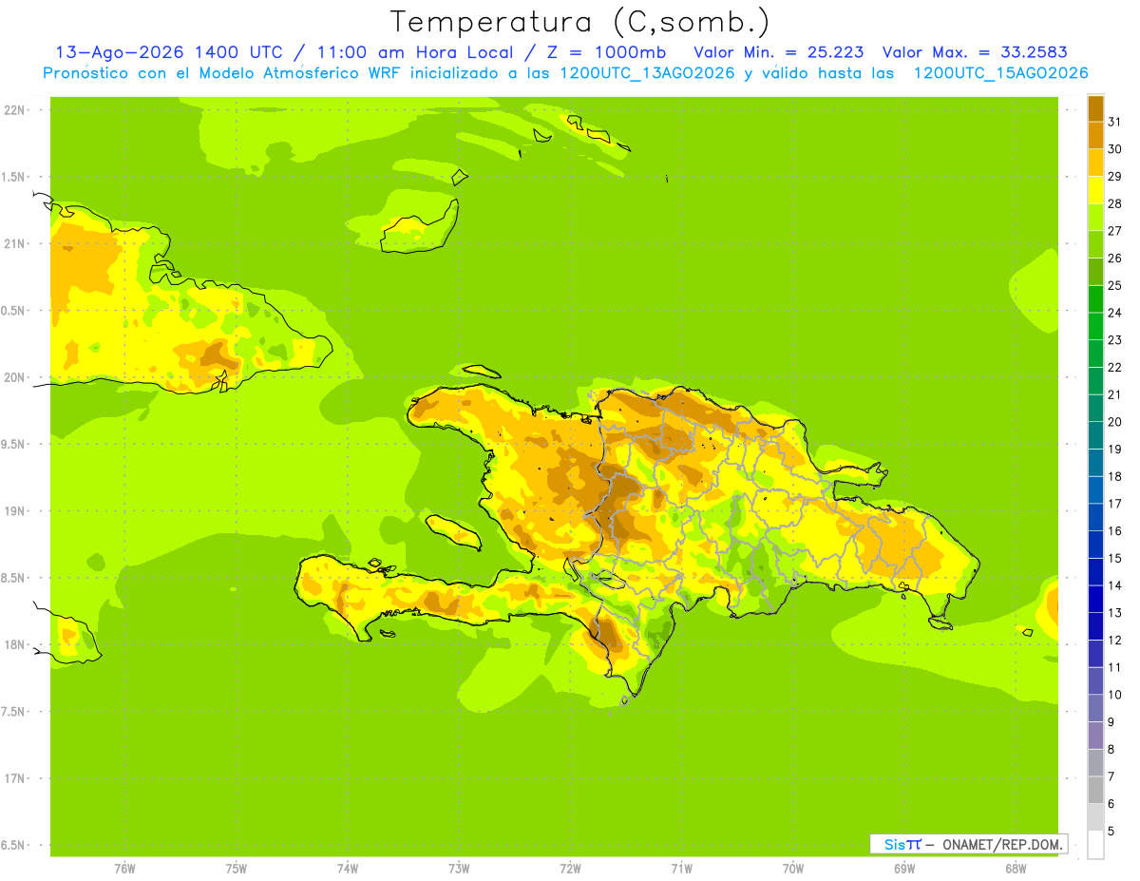
Task: Click the colorbar label "28"
Action: pos(1114,203)
